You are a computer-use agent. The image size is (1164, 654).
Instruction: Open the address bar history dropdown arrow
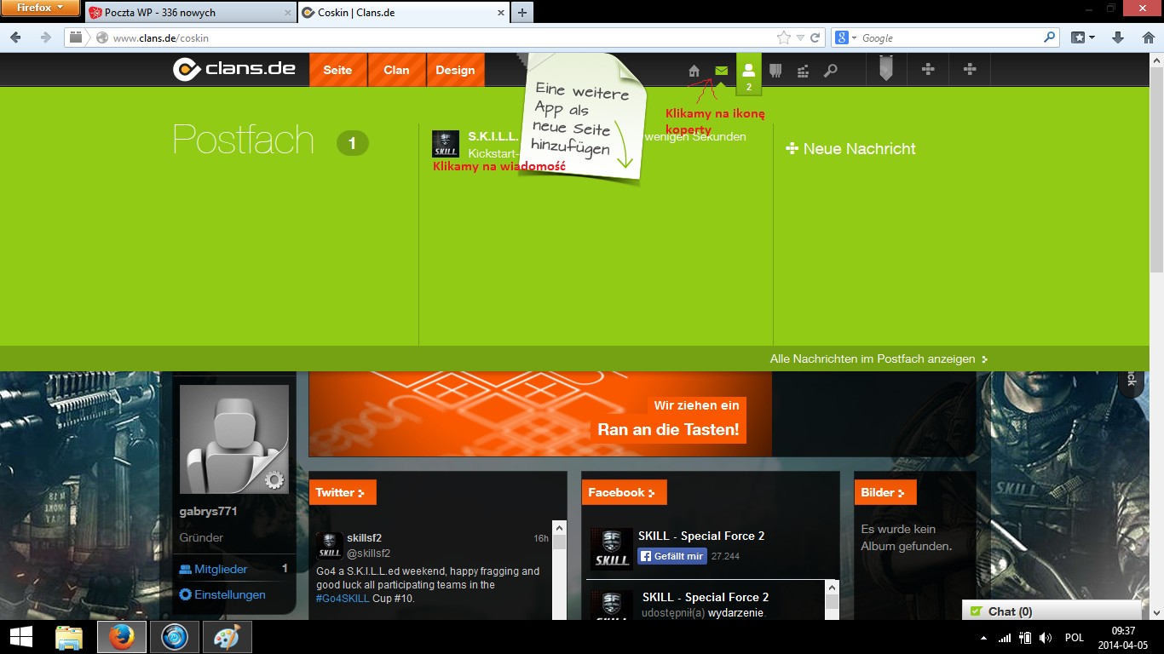tap(800, 38)
